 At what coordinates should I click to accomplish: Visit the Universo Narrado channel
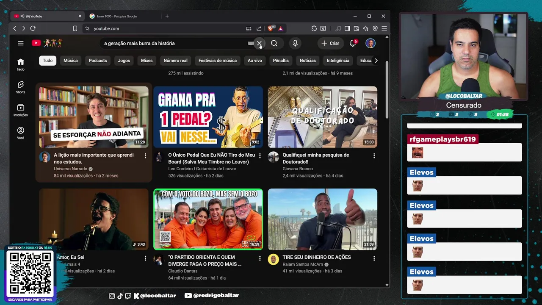pyautogui.click(x=70, y=169)
